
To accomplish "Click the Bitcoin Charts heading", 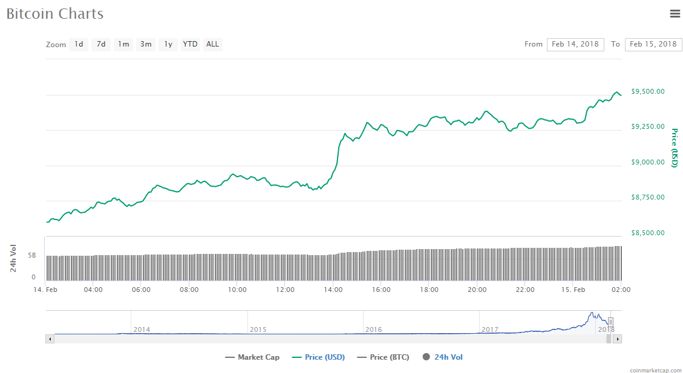I will [x=54, y=13].
